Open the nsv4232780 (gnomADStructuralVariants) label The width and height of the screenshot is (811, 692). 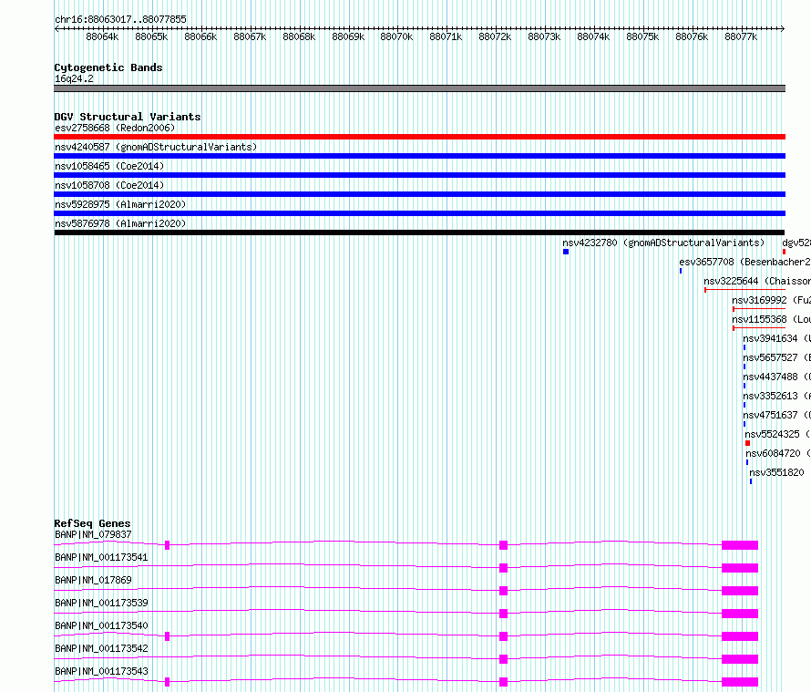pyautogui.click(x=663, y=243)
